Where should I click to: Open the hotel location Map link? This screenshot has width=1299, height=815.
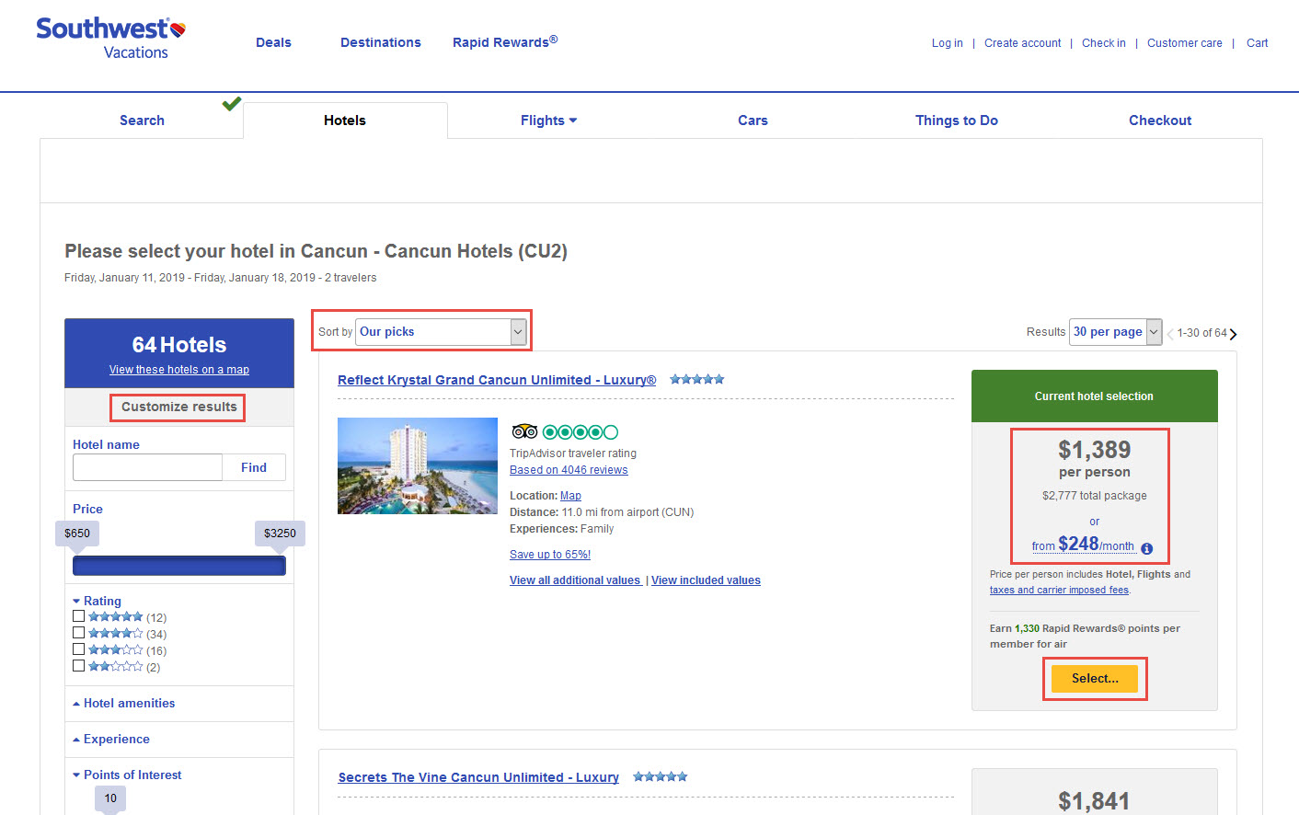coord(570,496)
